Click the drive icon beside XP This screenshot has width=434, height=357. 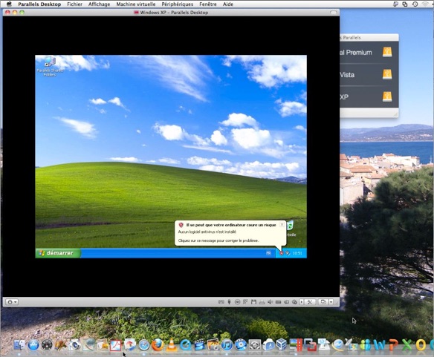(x=387, y=96)
